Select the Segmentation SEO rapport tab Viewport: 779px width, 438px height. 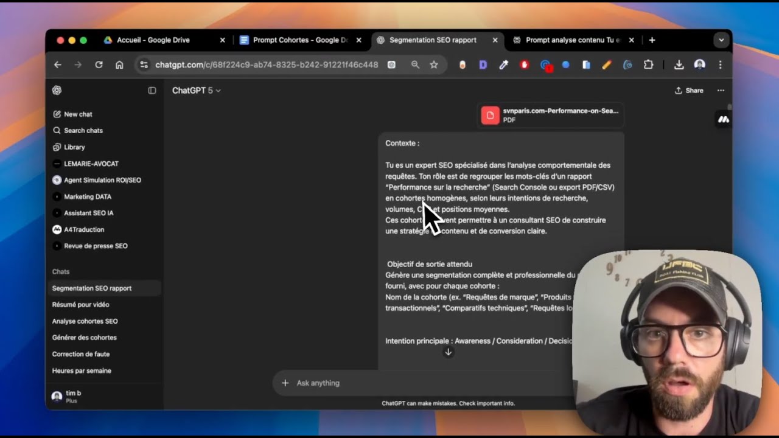(433, 40)
